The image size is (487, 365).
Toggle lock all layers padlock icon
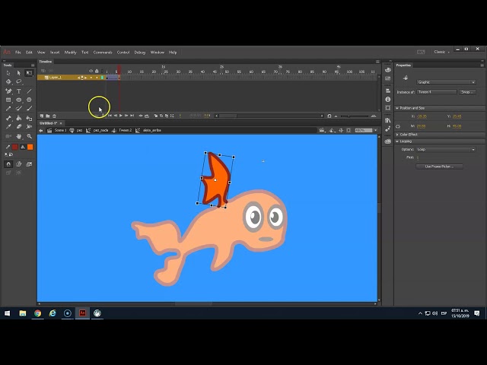(97, 71)
